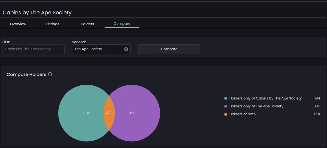Image resolution: width=327 pixels, height=148 pixels.
Task: Click 'Holders only of Cabins by The Ape Society'
Action: tap(265, 98)
